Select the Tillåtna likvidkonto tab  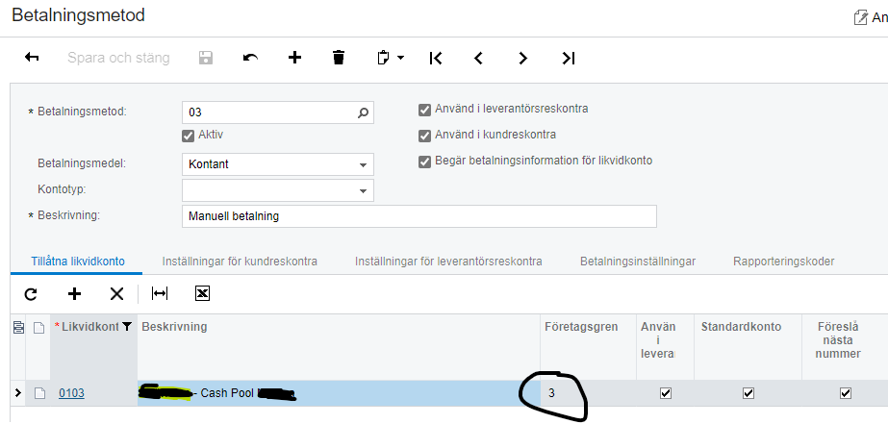click(x=76, y=262)
